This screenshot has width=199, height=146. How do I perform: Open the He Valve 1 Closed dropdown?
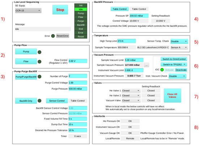[131, 91]
